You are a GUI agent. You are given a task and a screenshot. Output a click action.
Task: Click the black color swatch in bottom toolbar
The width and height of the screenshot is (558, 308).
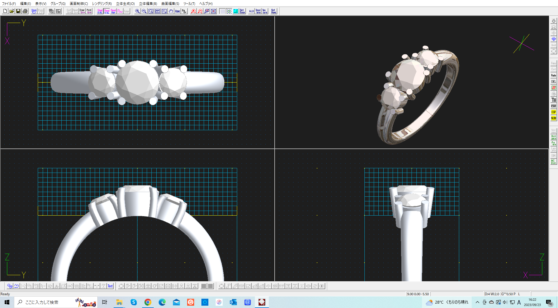point(203,286)
